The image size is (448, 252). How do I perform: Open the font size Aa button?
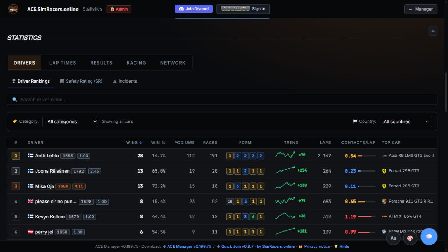click(393, 238)
